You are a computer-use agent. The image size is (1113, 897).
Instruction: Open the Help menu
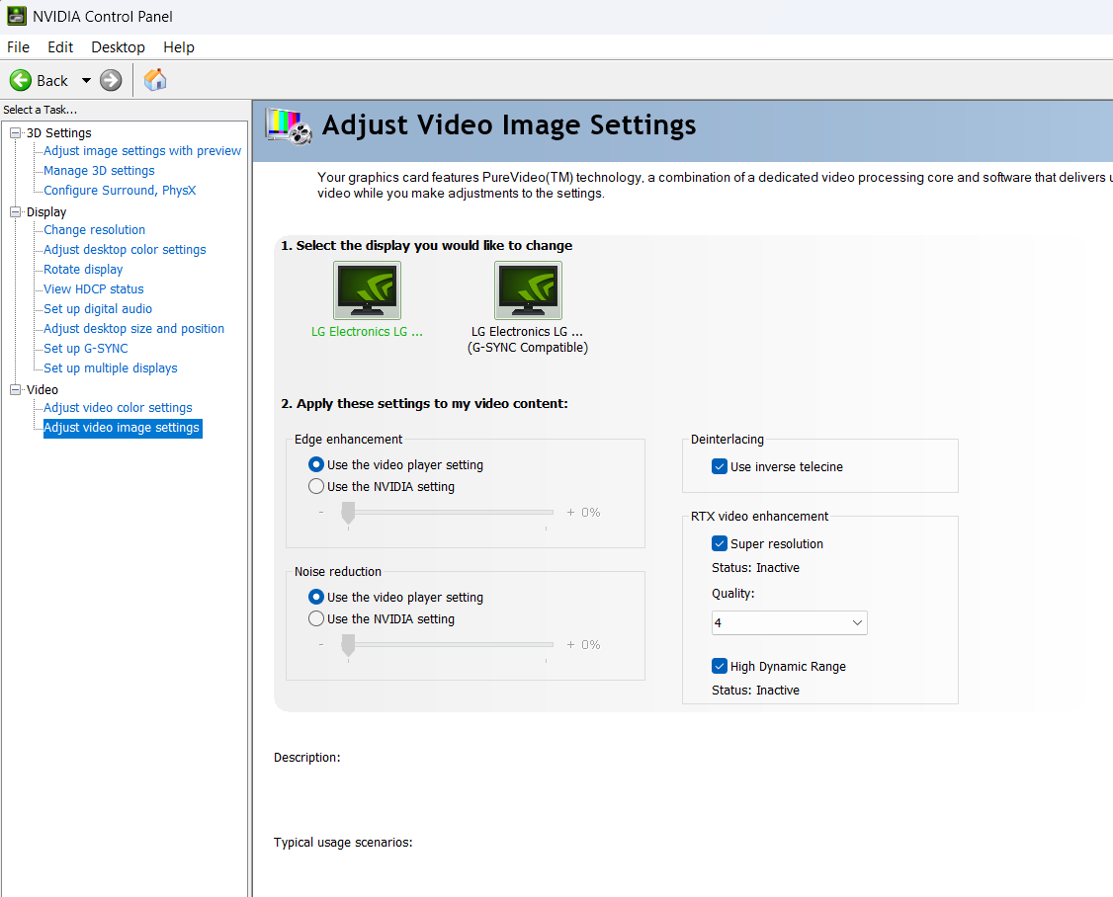coord(179,46)
